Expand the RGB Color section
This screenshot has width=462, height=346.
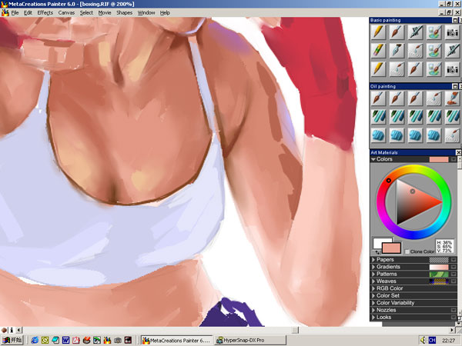coord(373,288)
